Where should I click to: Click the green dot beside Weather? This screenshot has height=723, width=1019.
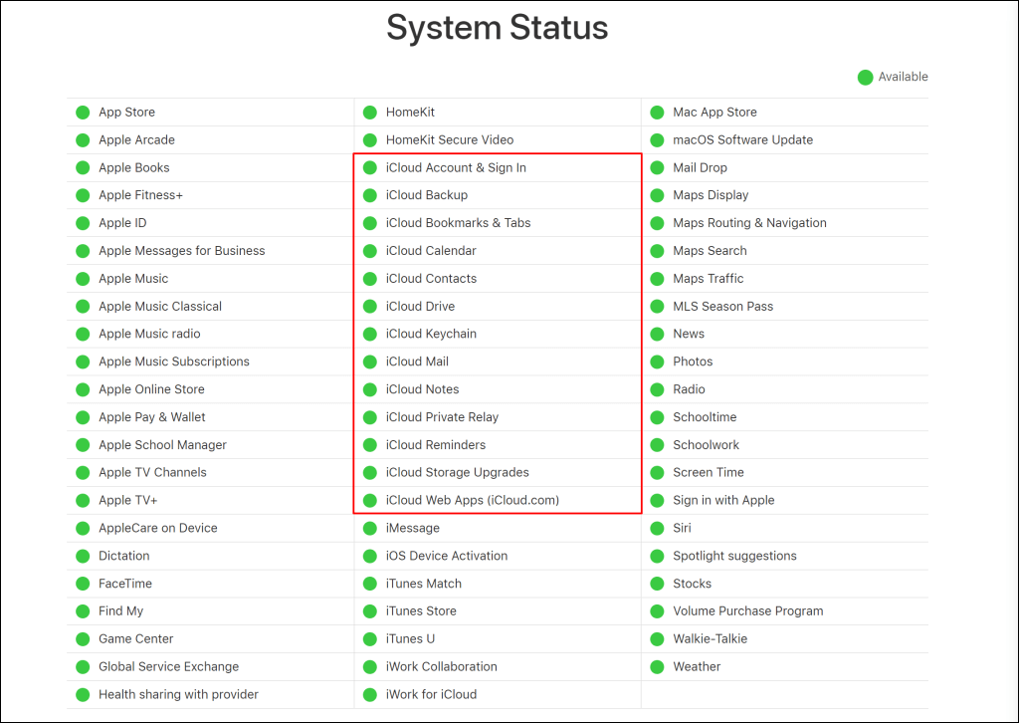(x=657, y=667)
